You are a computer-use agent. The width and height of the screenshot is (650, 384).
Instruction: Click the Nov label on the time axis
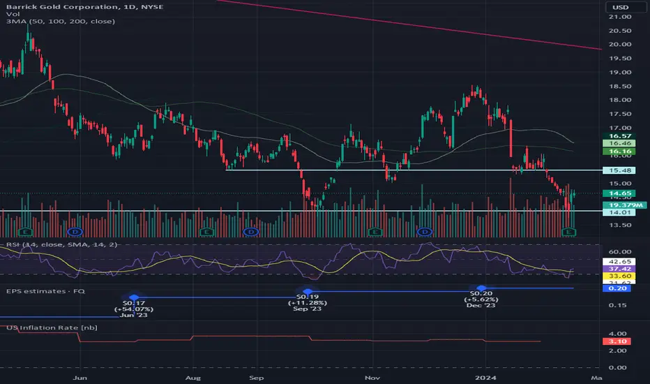point(372,378)
